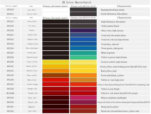Select the 'Yellow phase black' characteristic text
This screenshot has height=114, width=151.
[110, 26]
